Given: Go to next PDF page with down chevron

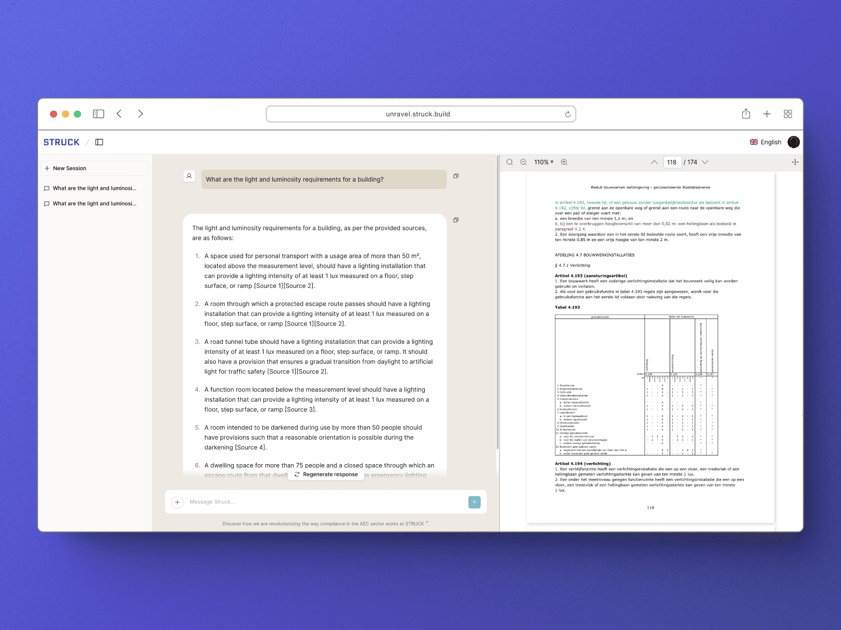Looking at the screenshot, I should [x=705, y=162].
